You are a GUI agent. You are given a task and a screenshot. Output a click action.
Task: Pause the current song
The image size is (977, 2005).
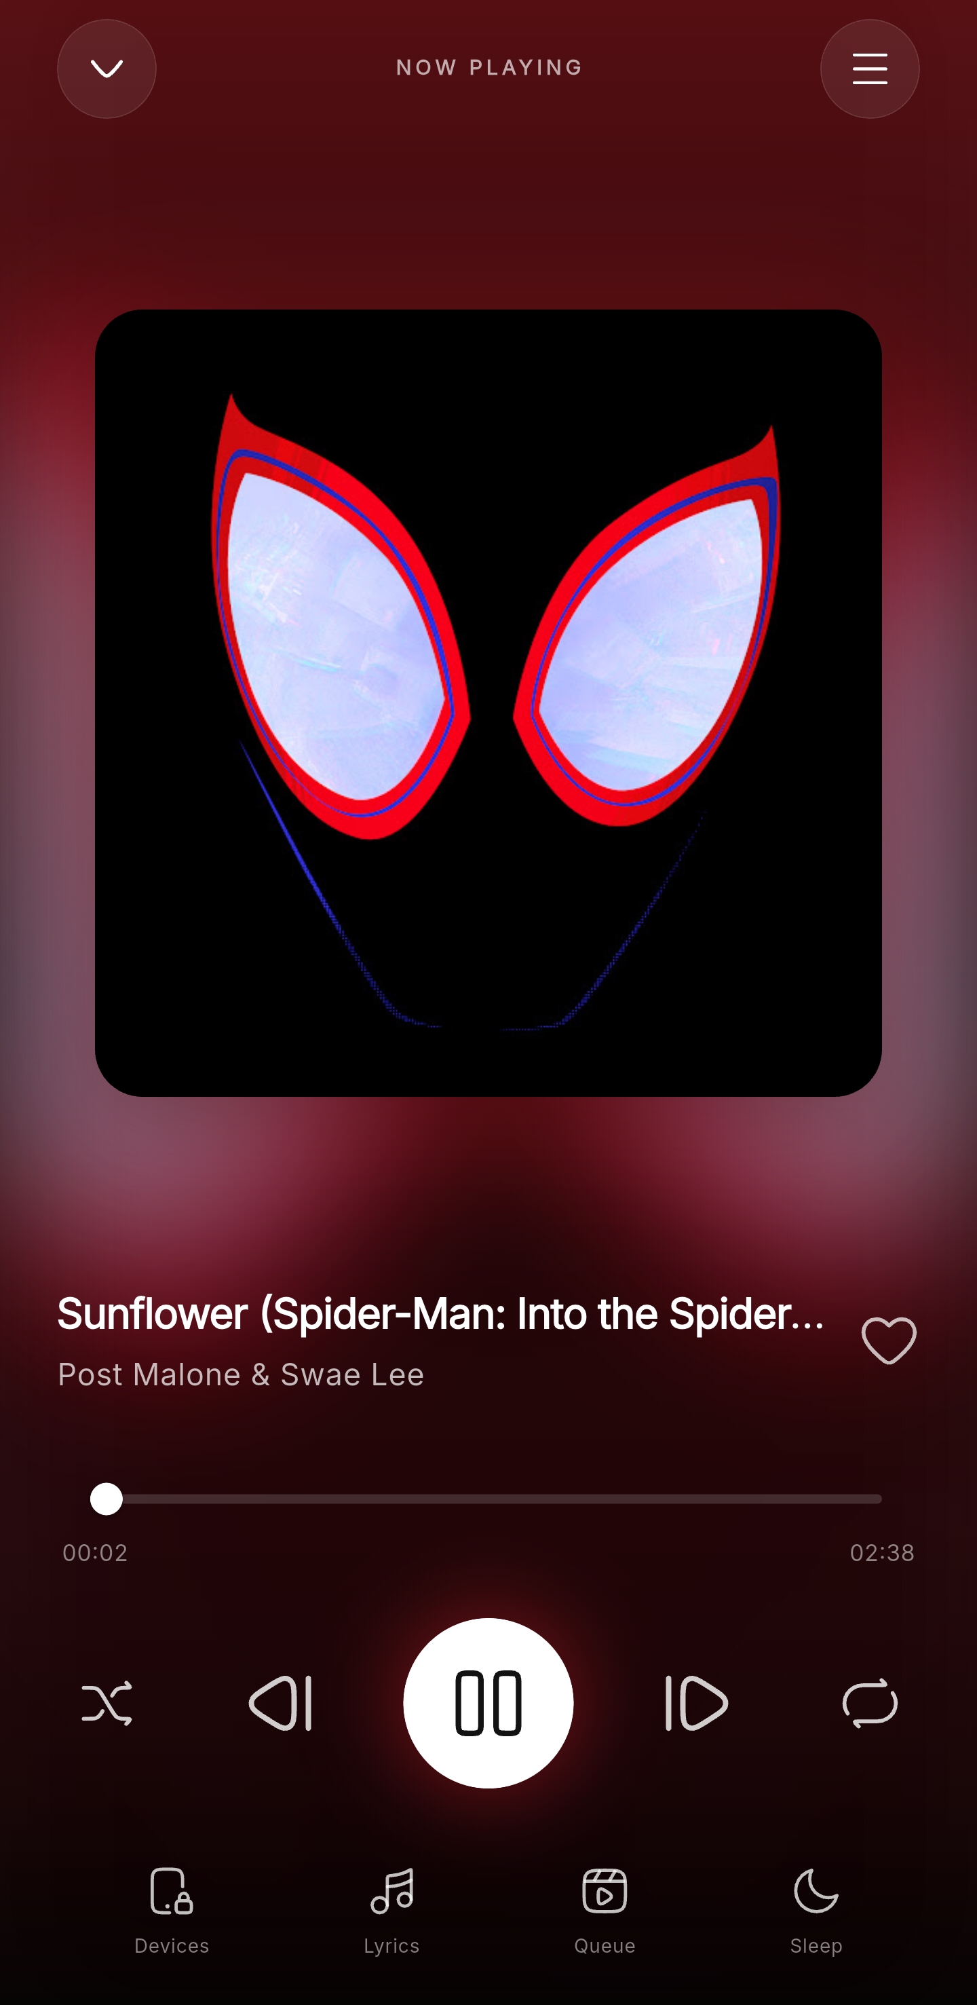[488, 1703]
